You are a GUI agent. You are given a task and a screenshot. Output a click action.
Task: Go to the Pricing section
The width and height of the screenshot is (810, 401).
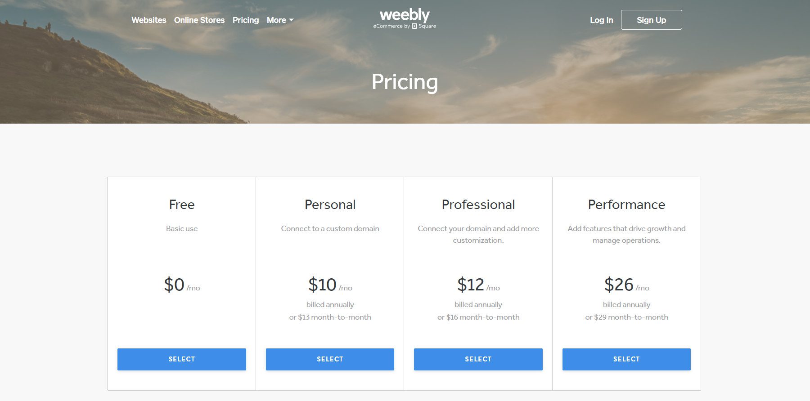click(x=245, y=20)
